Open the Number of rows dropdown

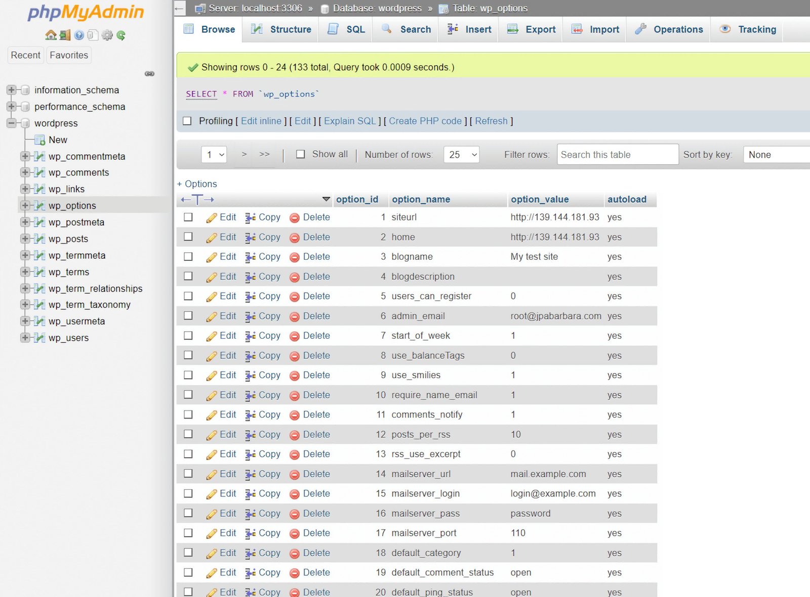click(x=461, y=155)
